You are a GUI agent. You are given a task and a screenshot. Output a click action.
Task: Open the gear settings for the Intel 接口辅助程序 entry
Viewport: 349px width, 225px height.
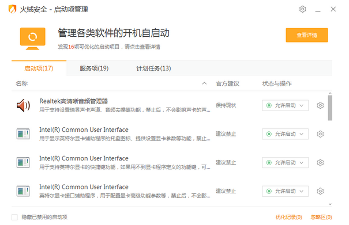pyautogui.click(x=320, y=191)
